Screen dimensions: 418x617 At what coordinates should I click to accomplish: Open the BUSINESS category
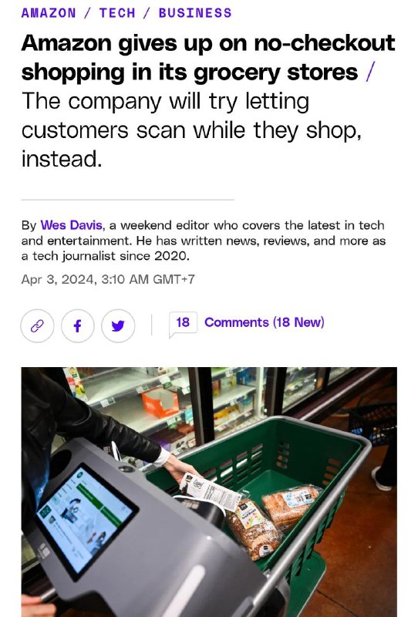click(195, 13)
